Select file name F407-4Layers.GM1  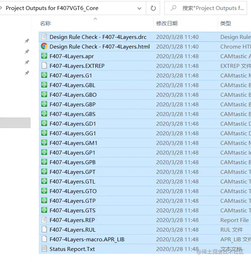point(73,143)
